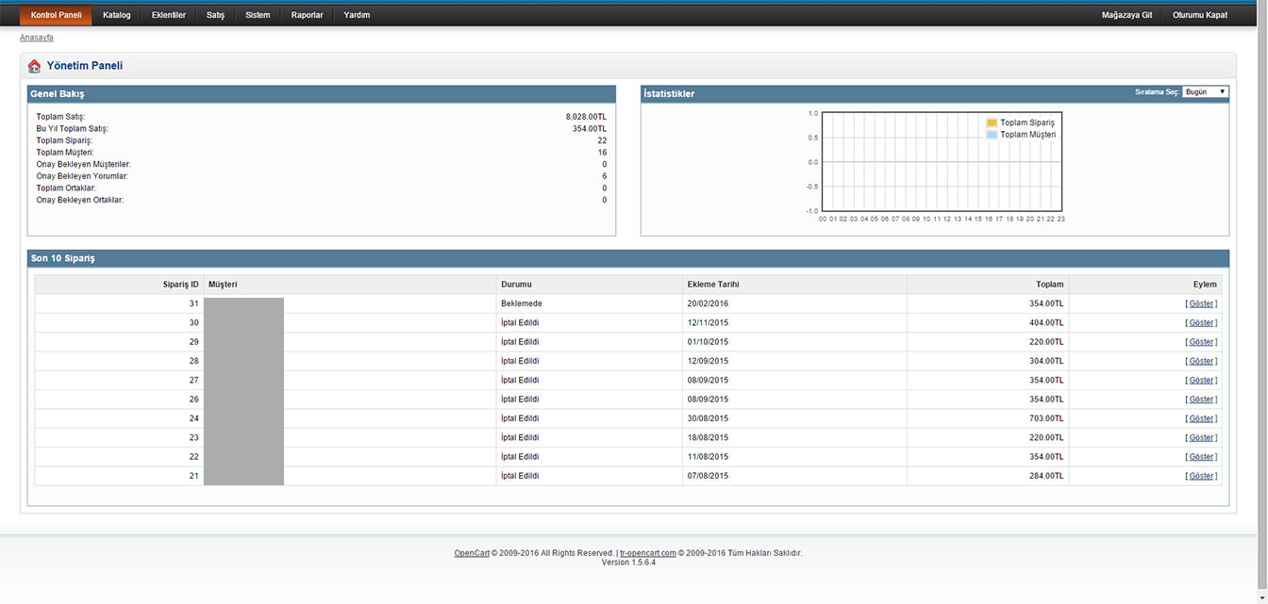This screenshot has height=604, width=1268.
Task: Click the date 01/10/2015
Action: [x=708, y=342]
